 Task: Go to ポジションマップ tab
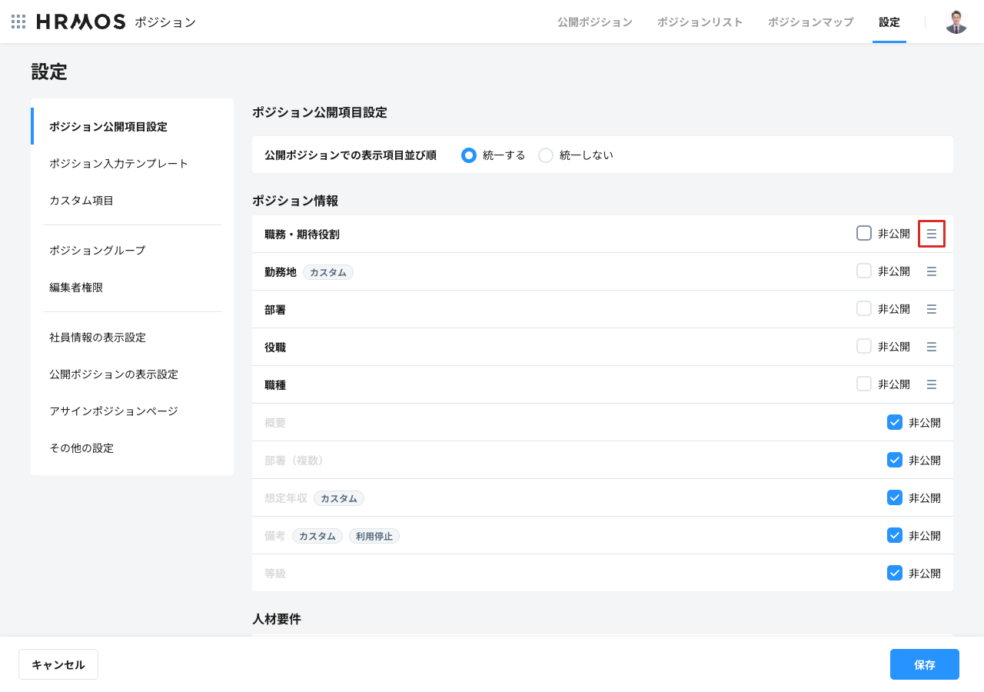tap(811, 22)
